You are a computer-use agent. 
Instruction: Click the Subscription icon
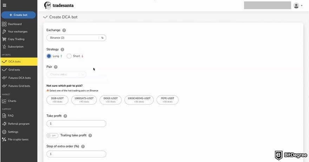(x=4, y=47)
